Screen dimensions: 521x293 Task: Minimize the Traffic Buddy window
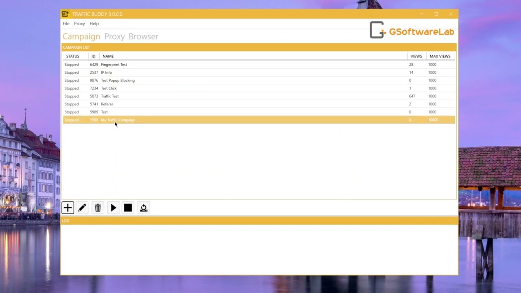422,14
